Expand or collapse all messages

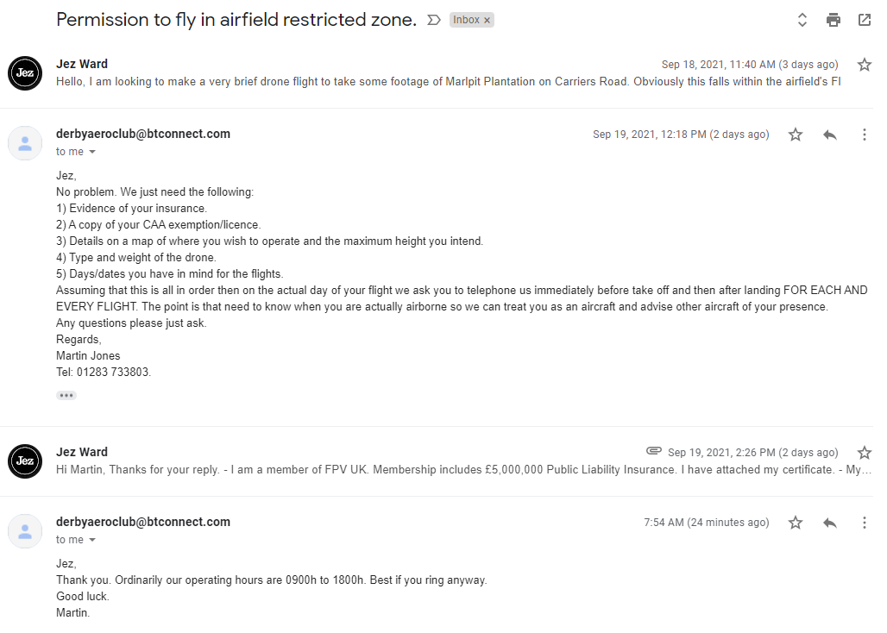802,20
